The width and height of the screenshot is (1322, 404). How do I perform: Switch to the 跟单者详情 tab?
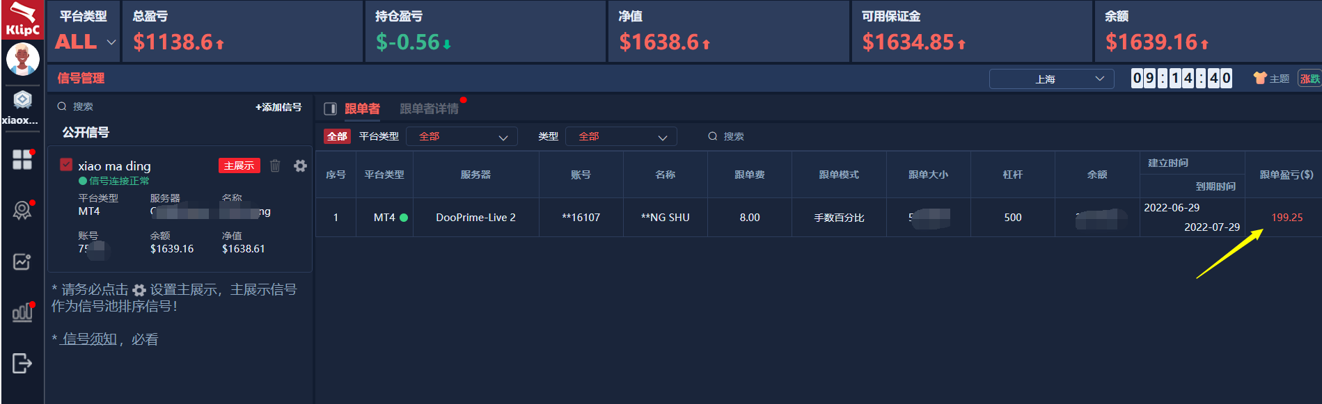point(429,108)
